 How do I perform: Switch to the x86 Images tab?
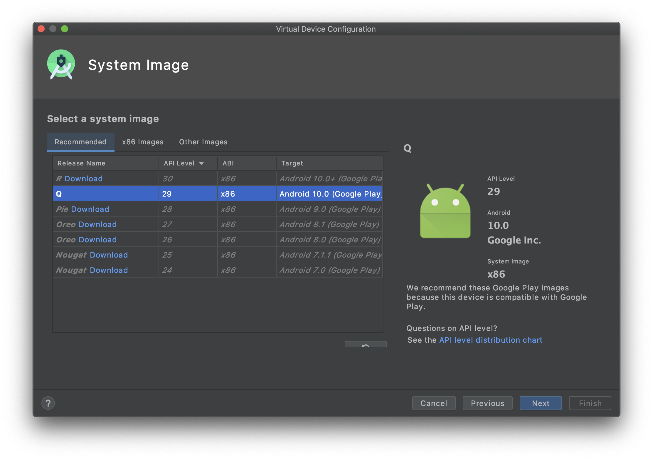pos(143,142)
